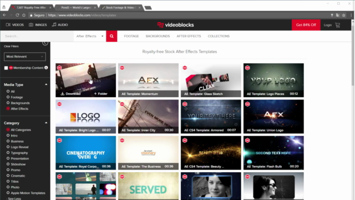Select the Typography category radio
The height and width of the screenshot is (200, 355).
(8, 153)
